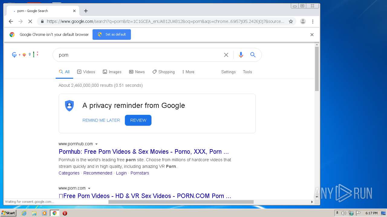Switch to the Images tab
This screenshot has height=217, width=387.
click(112, 72)
